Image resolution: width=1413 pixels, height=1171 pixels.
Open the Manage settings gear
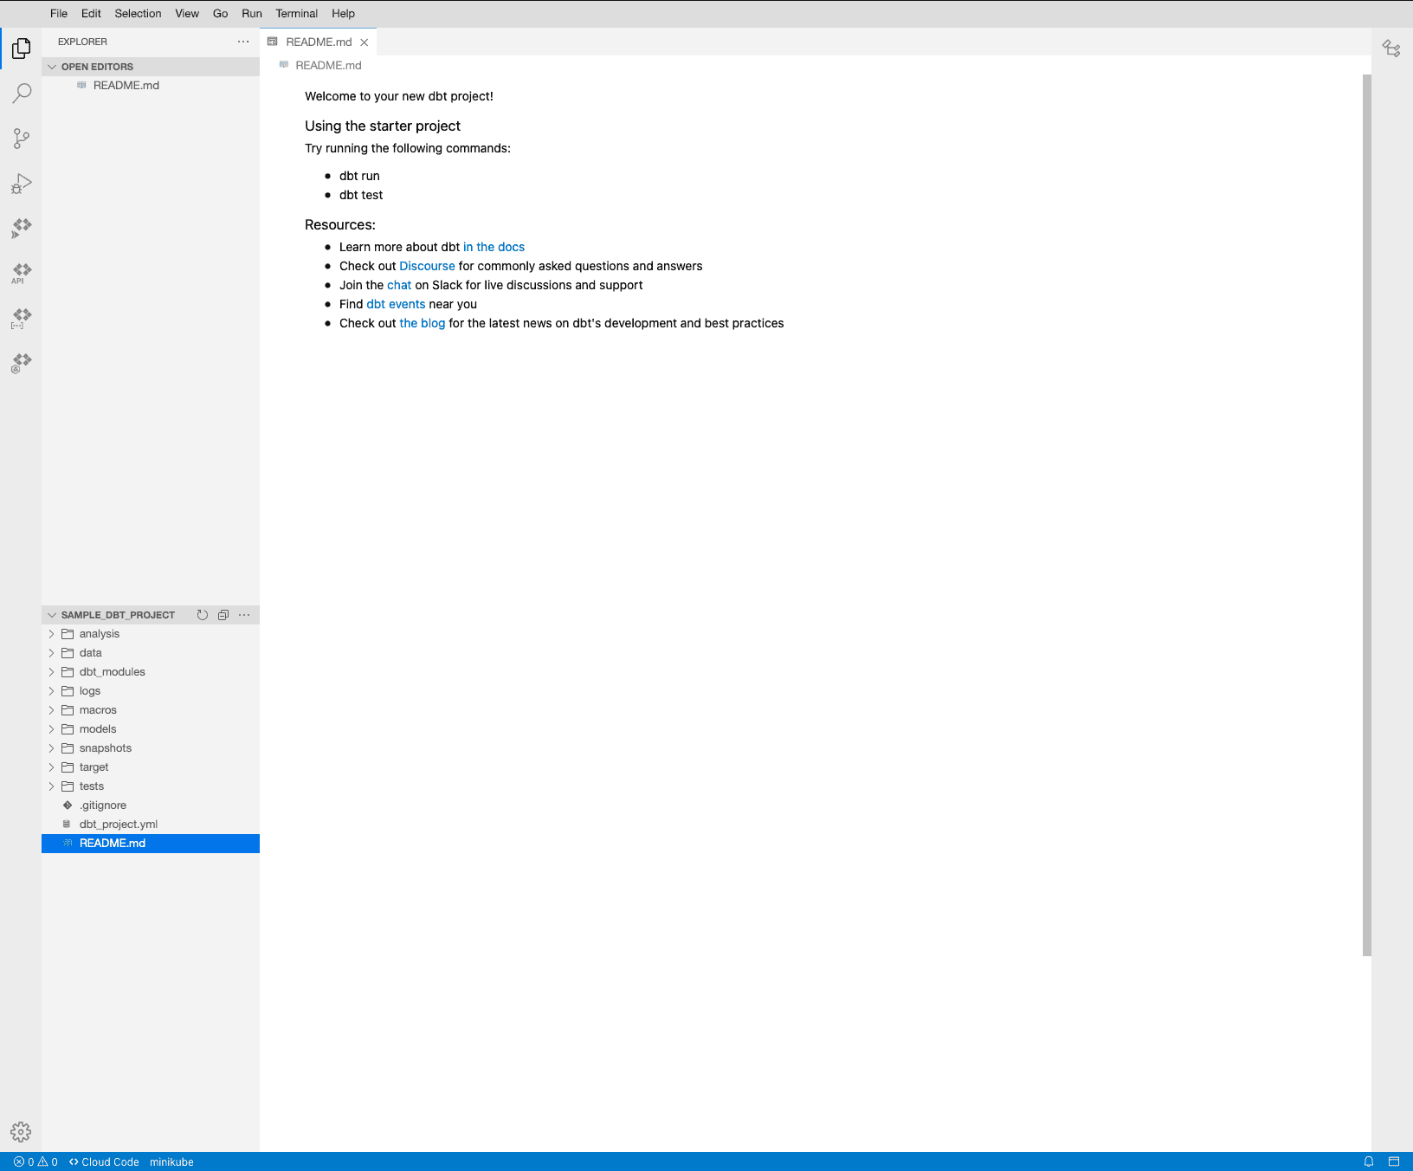point(21,1132)
